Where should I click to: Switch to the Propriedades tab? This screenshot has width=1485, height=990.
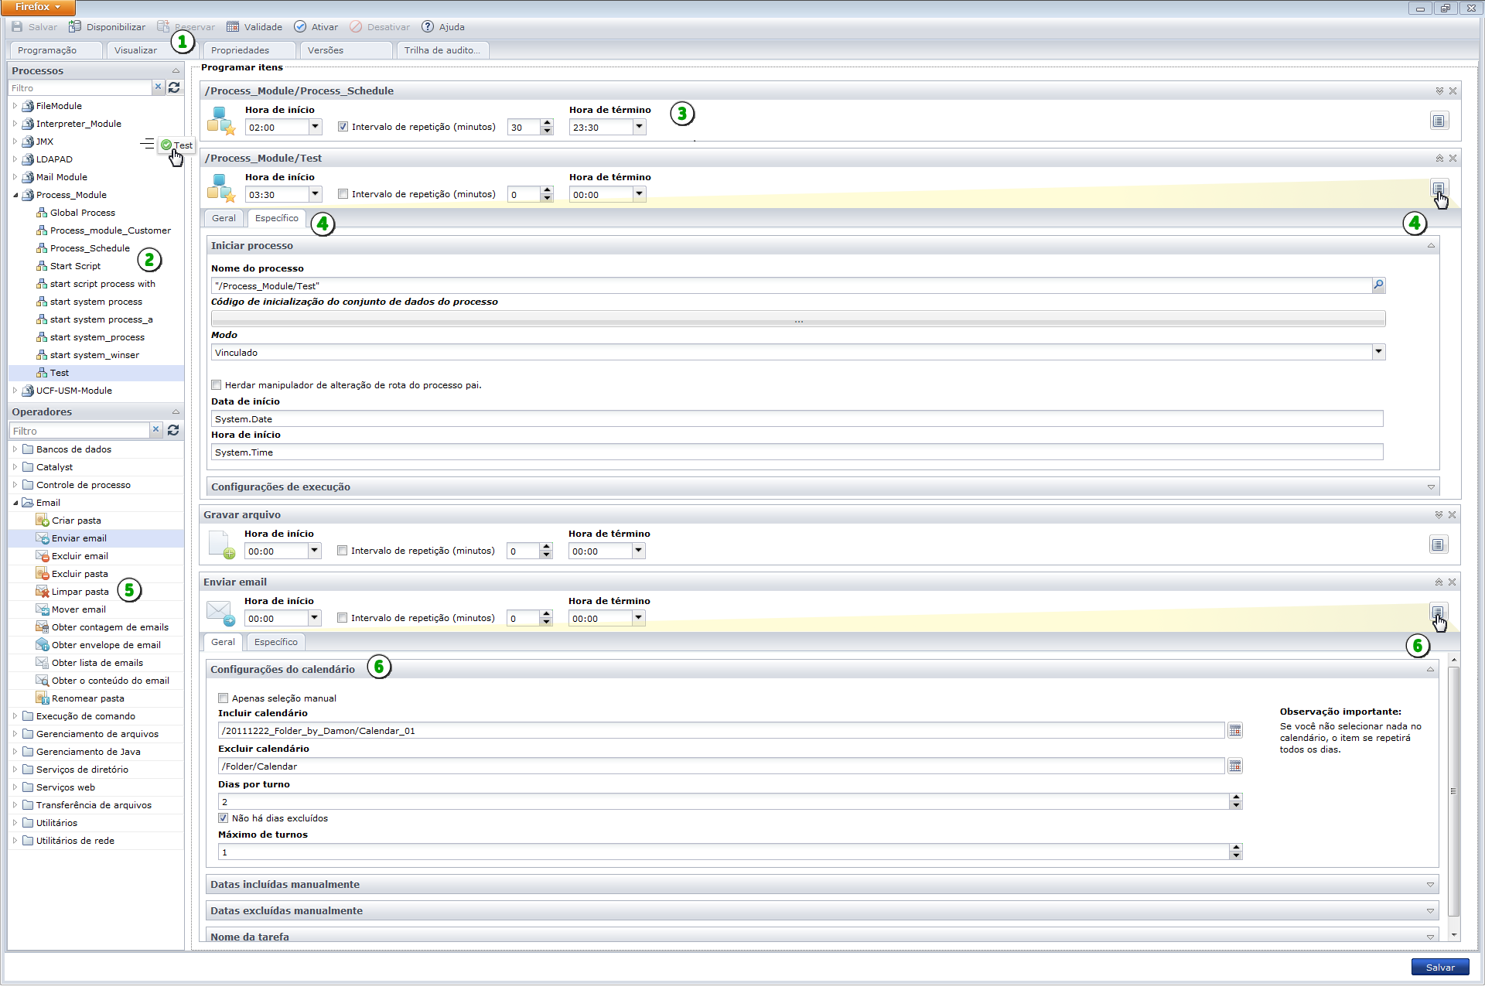pyautogui.click(x=241, y=50)
